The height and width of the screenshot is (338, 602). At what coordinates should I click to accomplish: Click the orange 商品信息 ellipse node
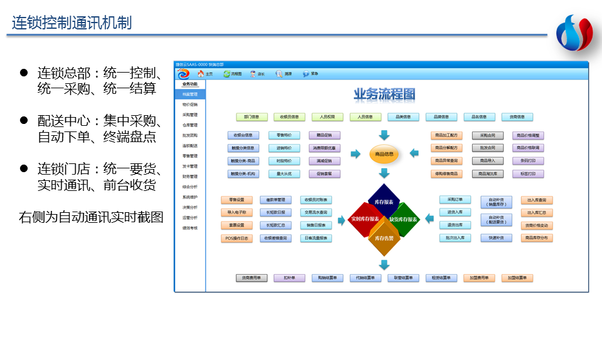(384, 154)
